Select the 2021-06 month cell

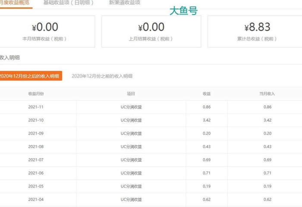tap(36, 173)
